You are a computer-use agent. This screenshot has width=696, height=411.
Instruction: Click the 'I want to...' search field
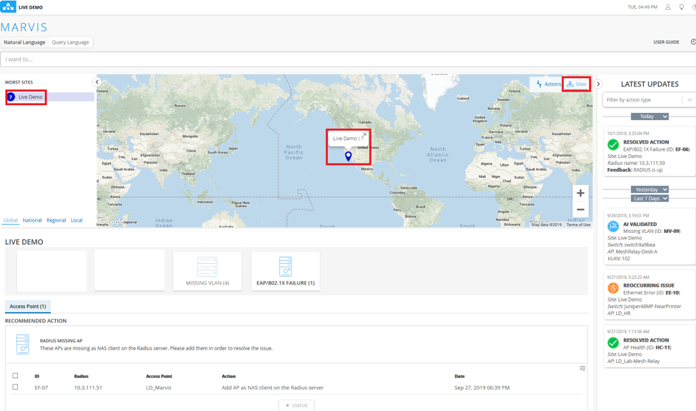[343, 59]
